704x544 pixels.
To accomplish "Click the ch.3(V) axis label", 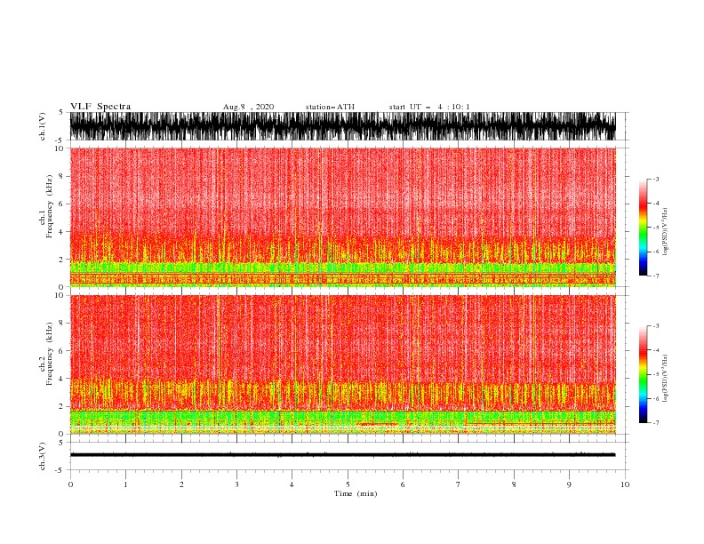I will (x=43, y=456).
